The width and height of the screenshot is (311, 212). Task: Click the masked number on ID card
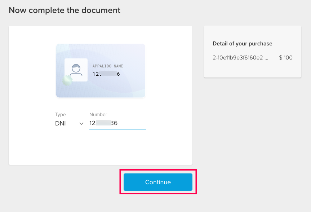coord(106,74)
